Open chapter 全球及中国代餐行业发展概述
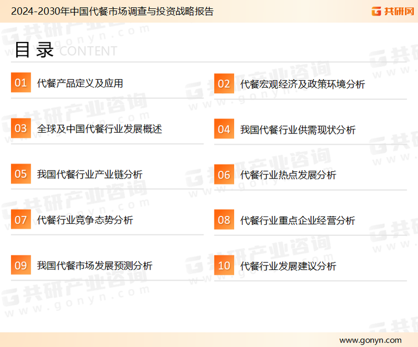Image resolution: width=418 pixels, height=347 pixels. click(x=99, y=129)
